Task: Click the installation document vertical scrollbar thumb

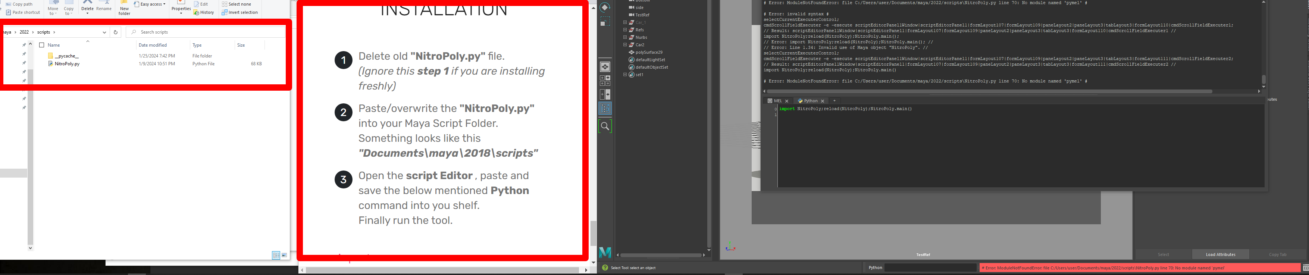Action: click(593, 233)
